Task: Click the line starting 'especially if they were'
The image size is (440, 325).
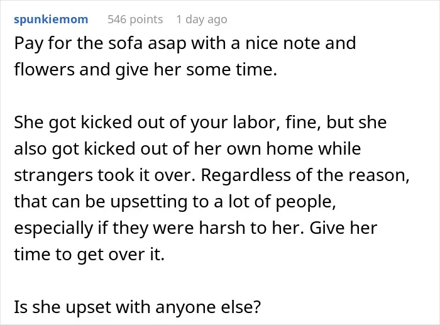Action: pos(195,228)
